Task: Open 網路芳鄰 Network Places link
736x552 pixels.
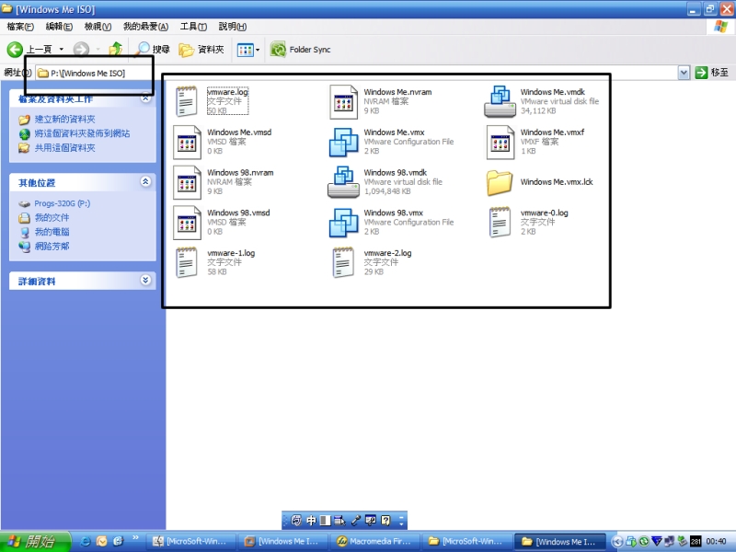Action: (52, 246)
